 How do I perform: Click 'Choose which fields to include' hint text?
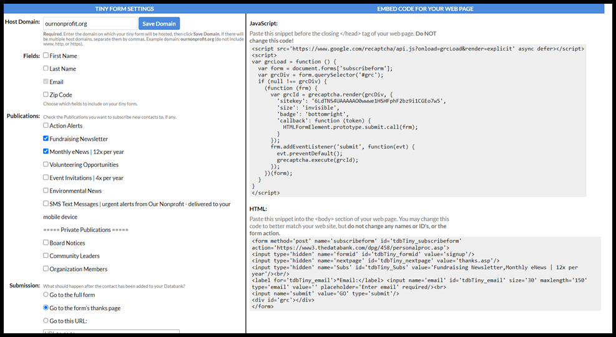coord(90,104)
